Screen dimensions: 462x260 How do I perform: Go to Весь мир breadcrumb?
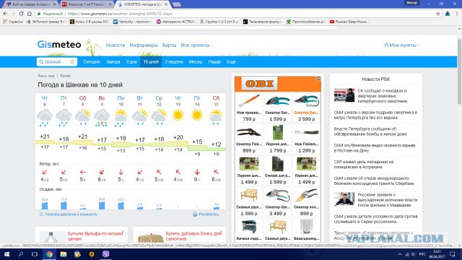[x=46, y=76]
